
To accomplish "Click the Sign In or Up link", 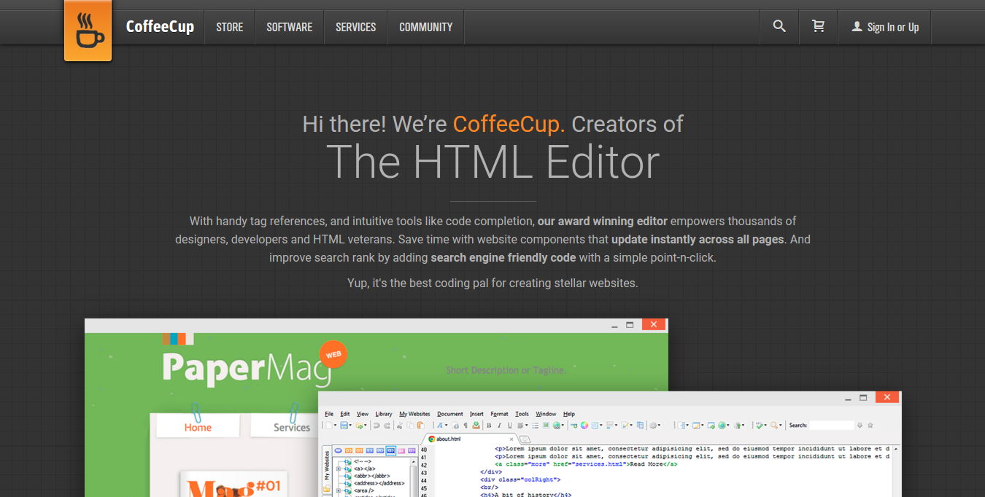I will pos(884,26).
